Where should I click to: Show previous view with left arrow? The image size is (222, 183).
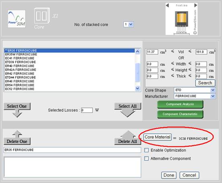(x=167, y=5)
